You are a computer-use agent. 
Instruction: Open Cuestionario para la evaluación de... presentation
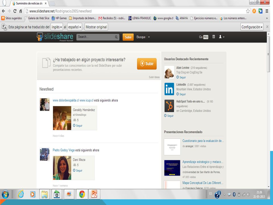(203, 141)
